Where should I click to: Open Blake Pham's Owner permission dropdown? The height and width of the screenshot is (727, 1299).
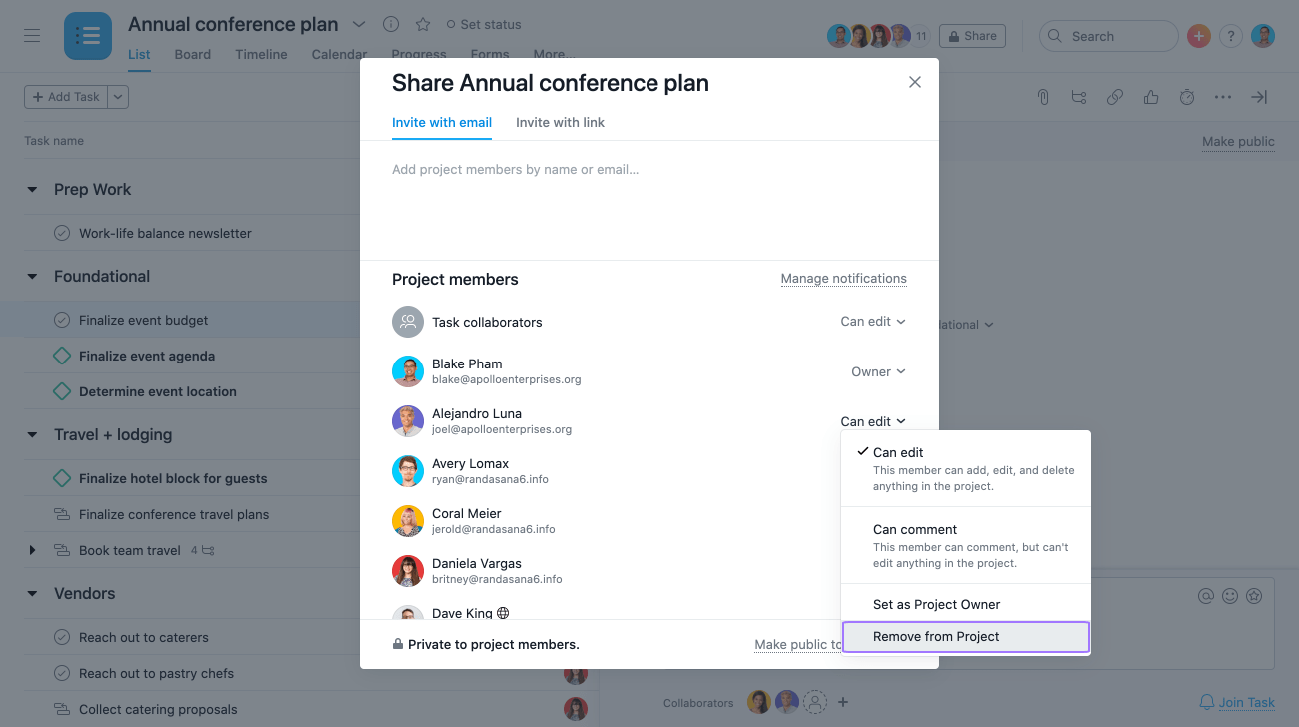pyautogui.click(x=878, y=371)
